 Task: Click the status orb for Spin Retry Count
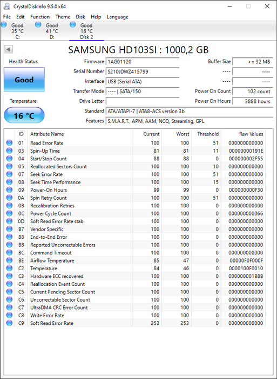(x=9, y=198)
